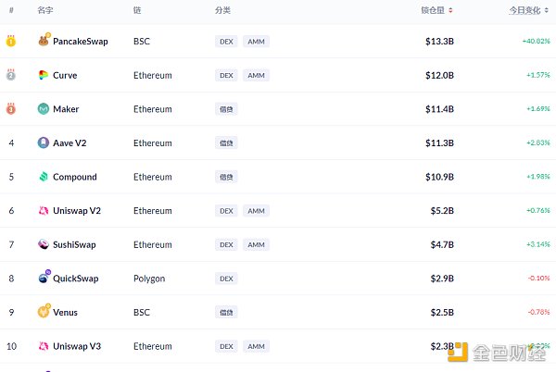Viewport: 556px width, 372px height.
Task: Click the gold first-place medal icon
Action: point(11,41)
